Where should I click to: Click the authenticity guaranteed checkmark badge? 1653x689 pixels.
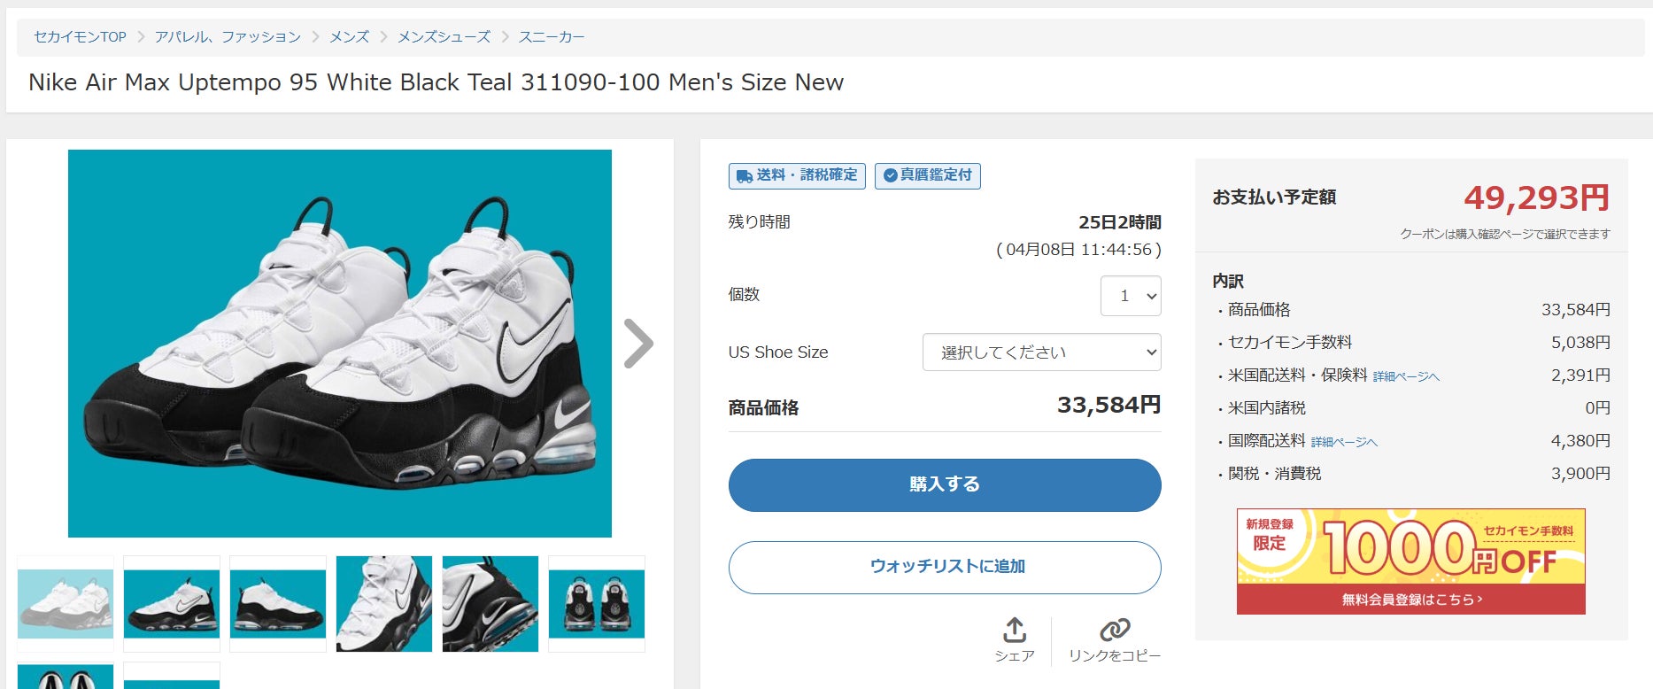coord(927,175)
